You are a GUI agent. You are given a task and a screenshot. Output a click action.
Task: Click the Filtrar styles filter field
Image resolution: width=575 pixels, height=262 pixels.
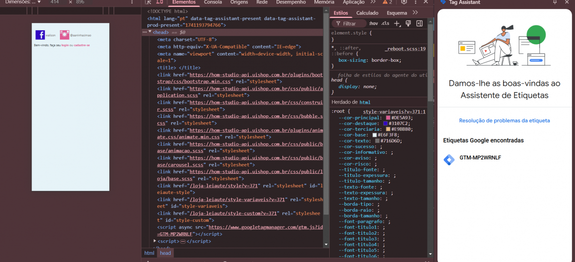click(x=349, y=23)
